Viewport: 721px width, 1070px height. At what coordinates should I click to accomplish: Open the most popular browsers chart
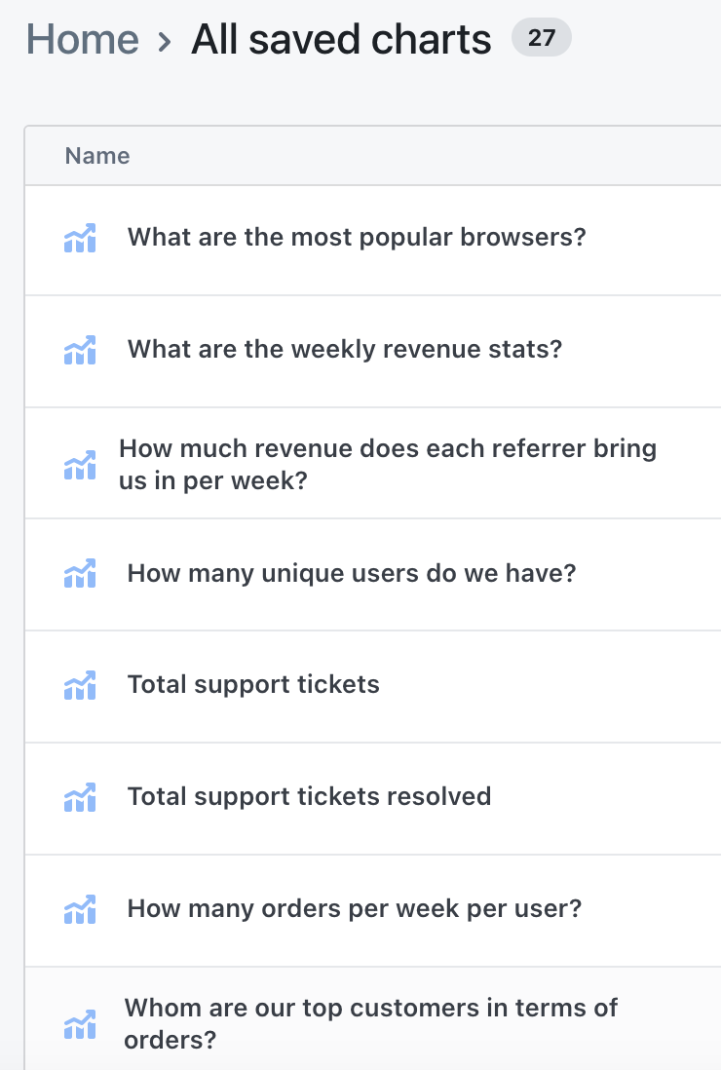tap(358, 237)
